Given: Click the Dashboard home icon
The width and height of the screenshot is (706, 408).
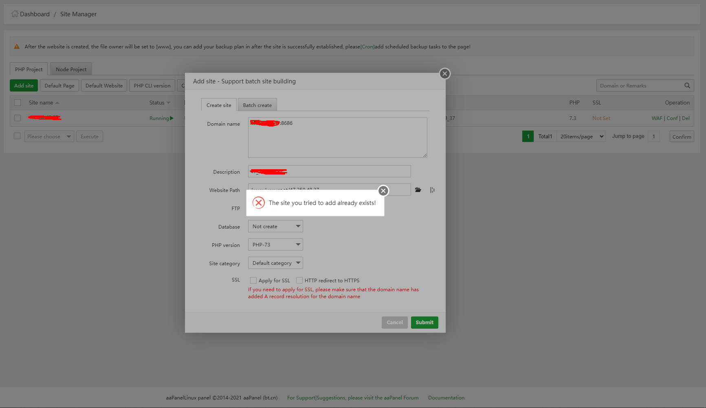Looking at the screenshot, I should [x=15, y=14].
